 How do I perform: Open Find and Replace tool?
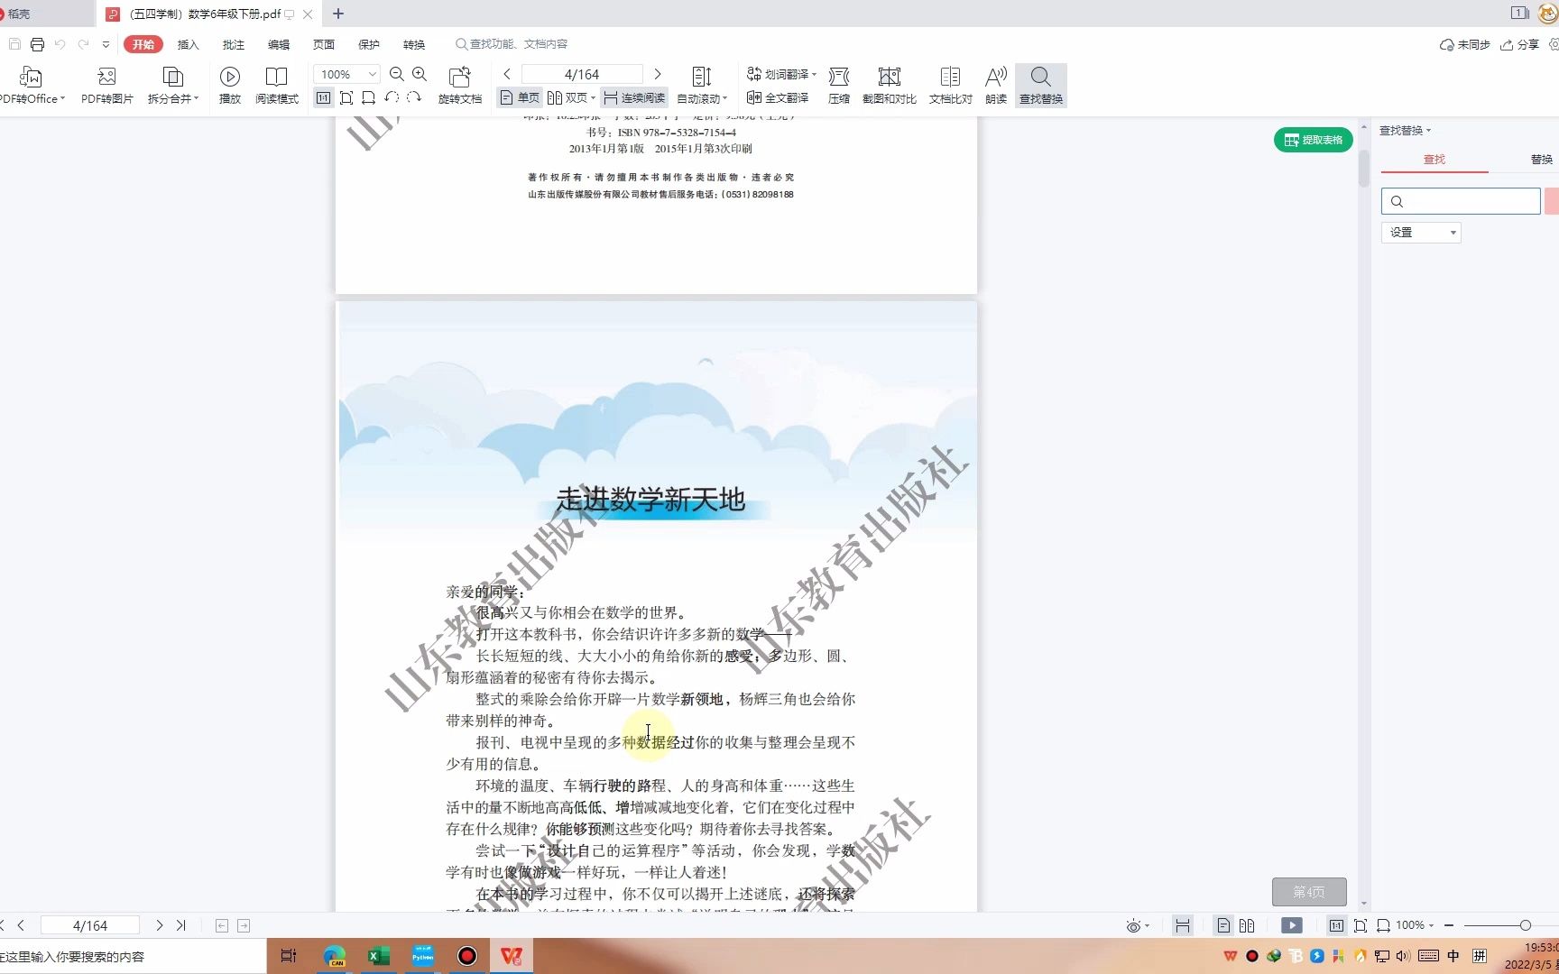1041,86
